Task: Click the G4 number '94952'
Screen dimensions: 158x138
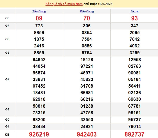Action: coord(39,60)
